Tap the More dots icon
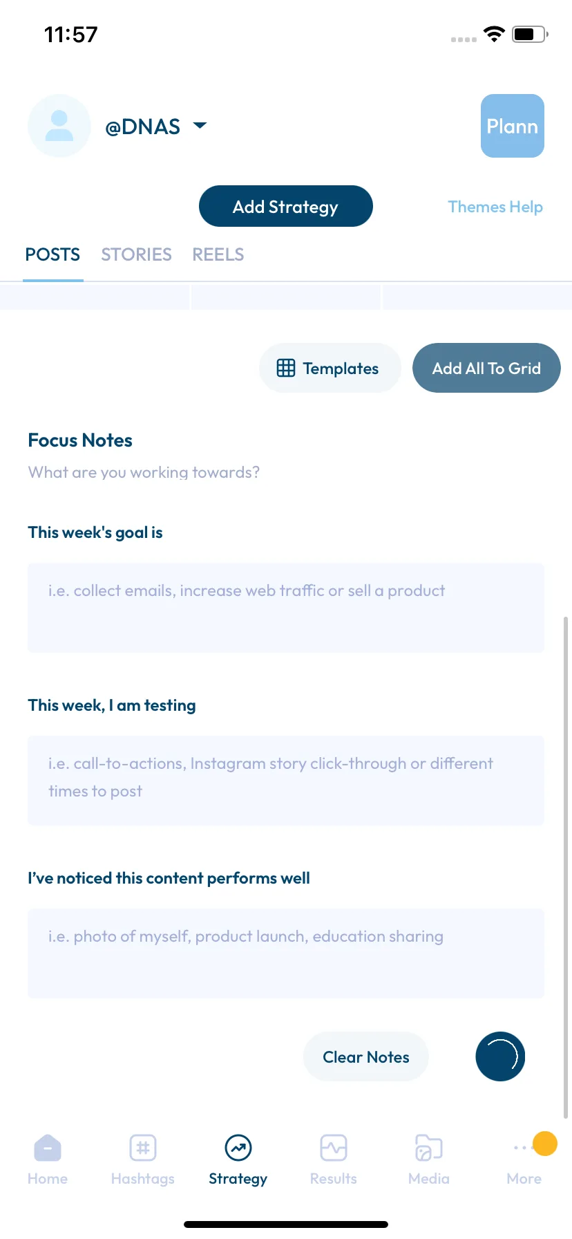 point(521,1148)
